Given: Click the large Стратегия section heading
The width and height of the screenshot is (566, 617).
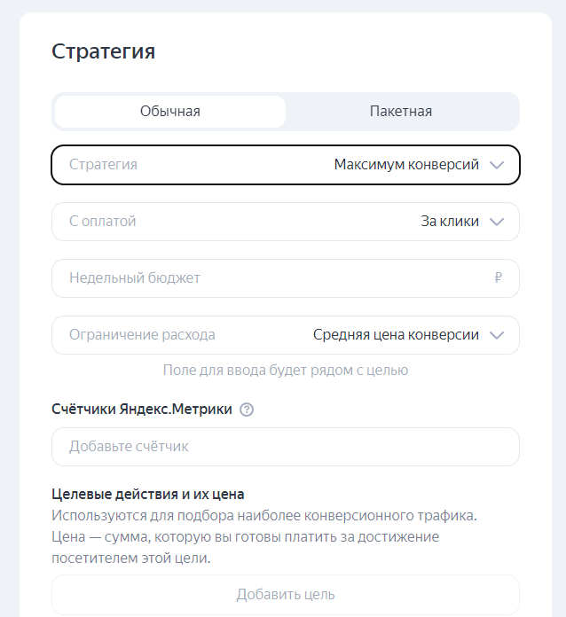Looking at the screenshot, I should click(104, 51).
